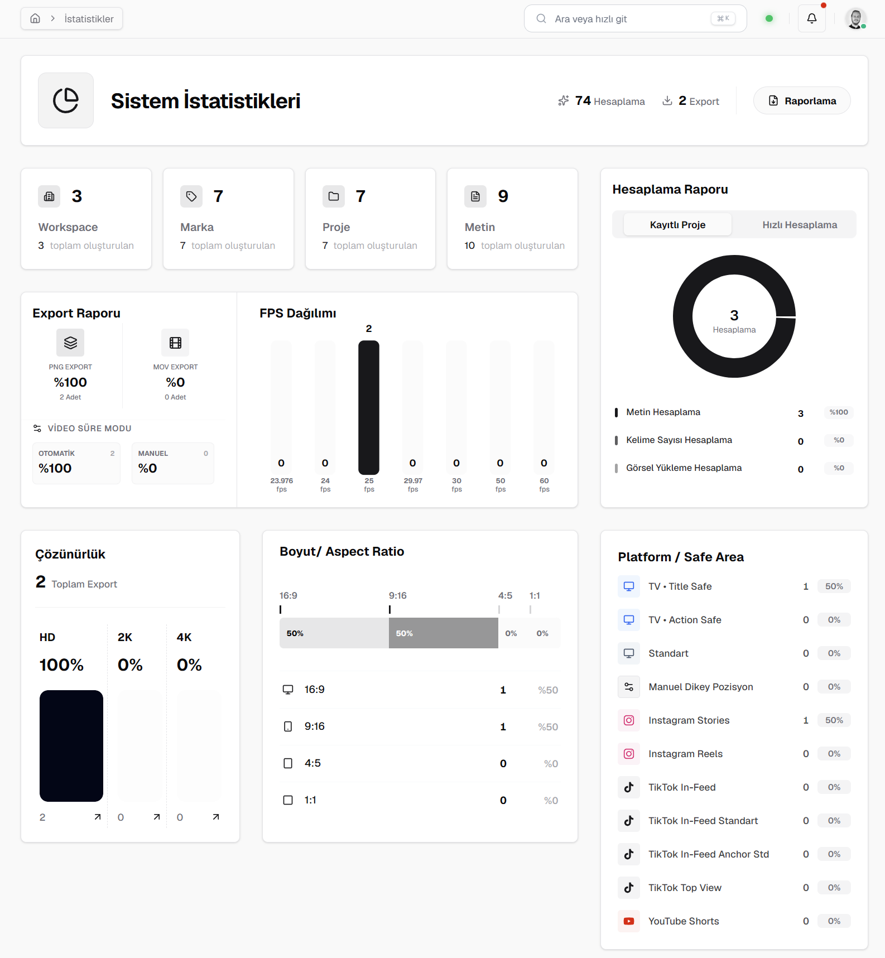Open the notifications bell
Image resolution: width=885 pixels, height=958 pixels.
point(811,18)
